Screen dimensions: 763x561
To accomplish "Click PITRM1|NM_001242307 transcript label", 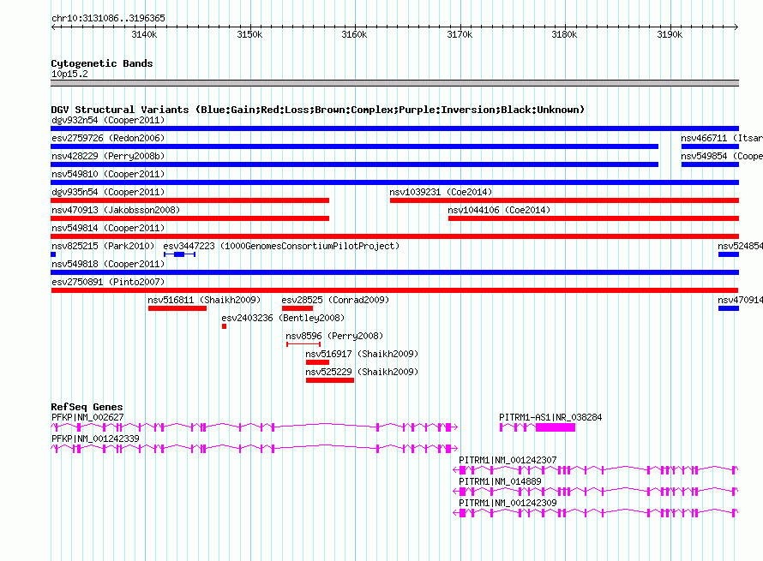I will point(508,460).
